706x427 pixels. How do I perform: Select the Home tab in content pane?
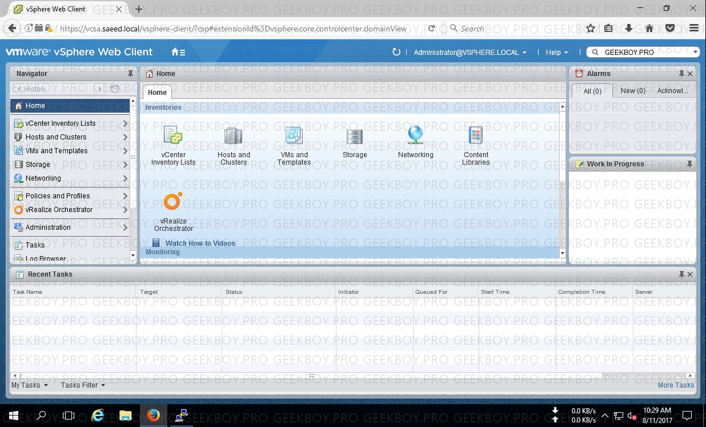pos(157,93)
